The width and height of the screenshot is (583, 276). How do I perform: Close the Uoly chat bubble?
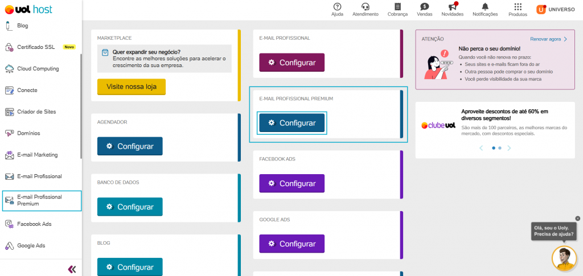[x=577, y=219]
